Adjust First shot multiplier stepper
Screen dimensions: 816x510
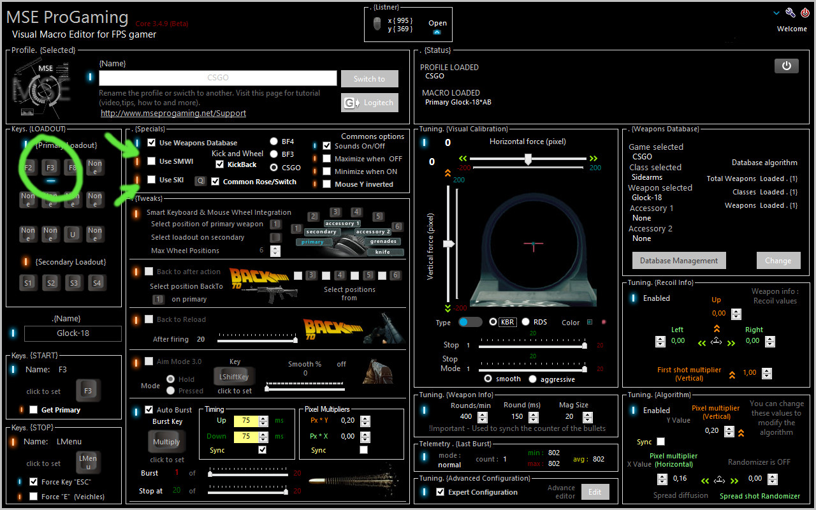click(x=767, y=374)
